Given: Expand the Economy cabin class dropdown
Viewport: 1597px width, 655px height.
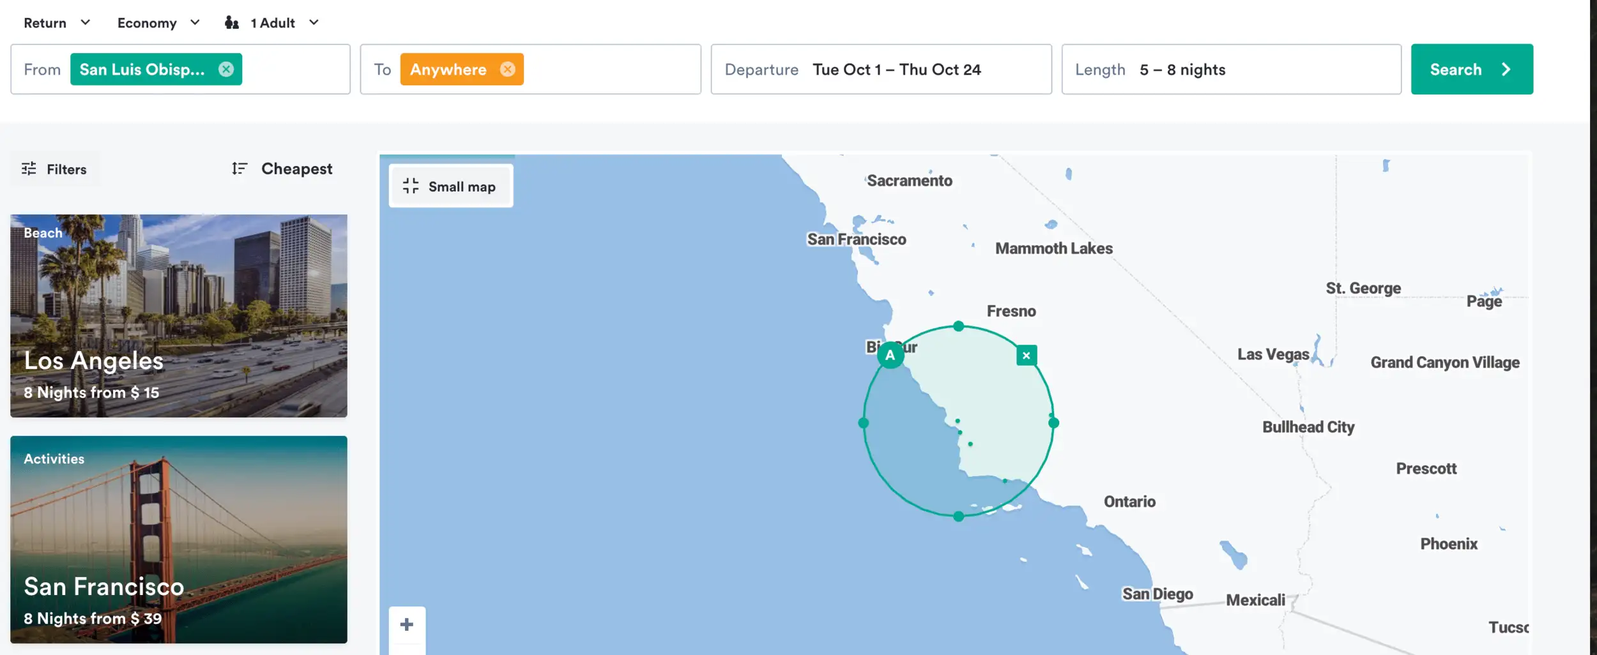Looking at the screenshot, I should (x=158, y=23).
